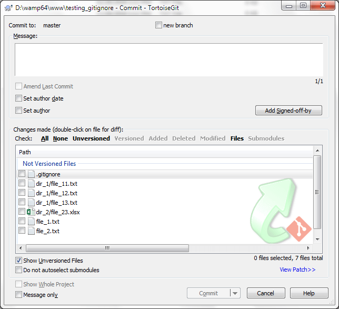Cancel the commit dialog
This screenshot has height=309, width=339.
266,293
